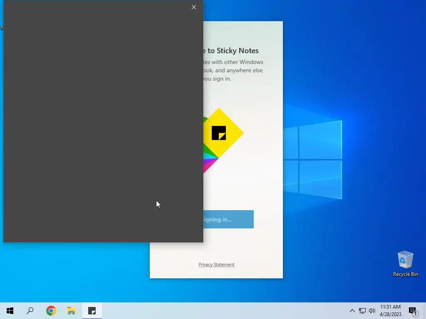
Task: Open the Windows Start menu
Action: [10, 311]
